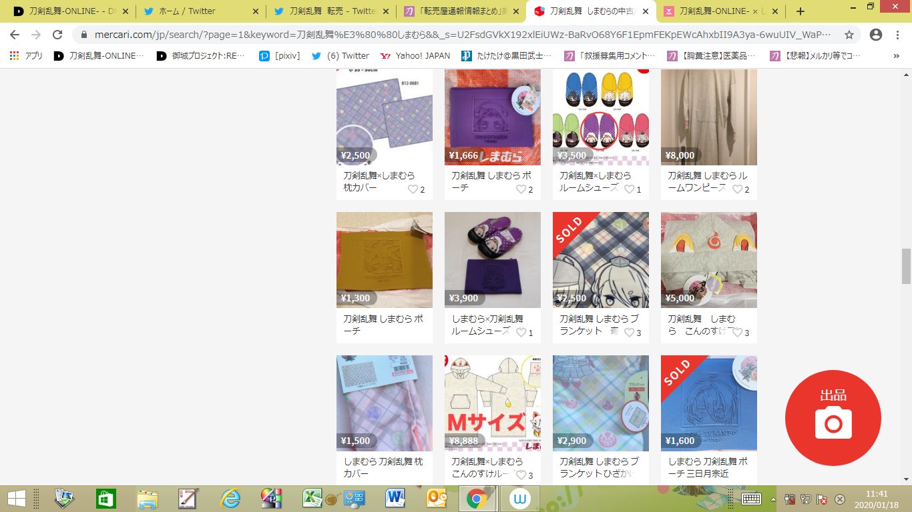Screen dimensions: 912x512
Task: Open the 【悲報】メルカリ等で bookmark
Action: click(x=815, y=56)
